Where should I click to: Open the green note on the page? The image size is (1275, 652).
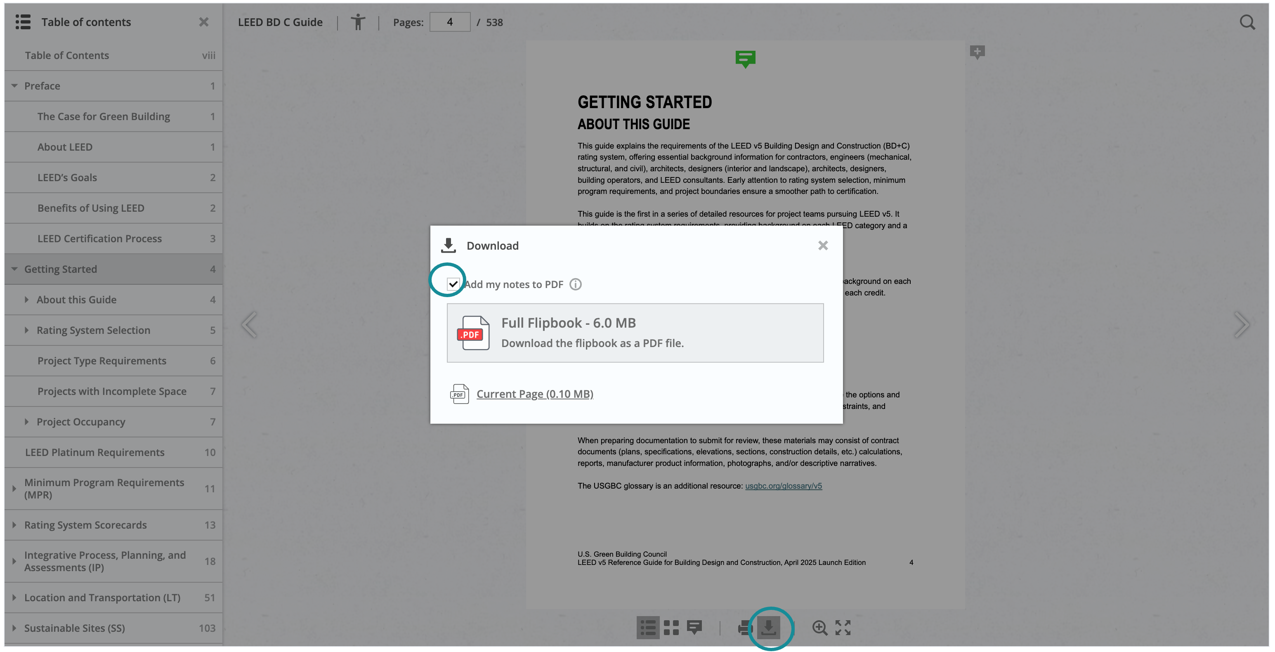745,59
